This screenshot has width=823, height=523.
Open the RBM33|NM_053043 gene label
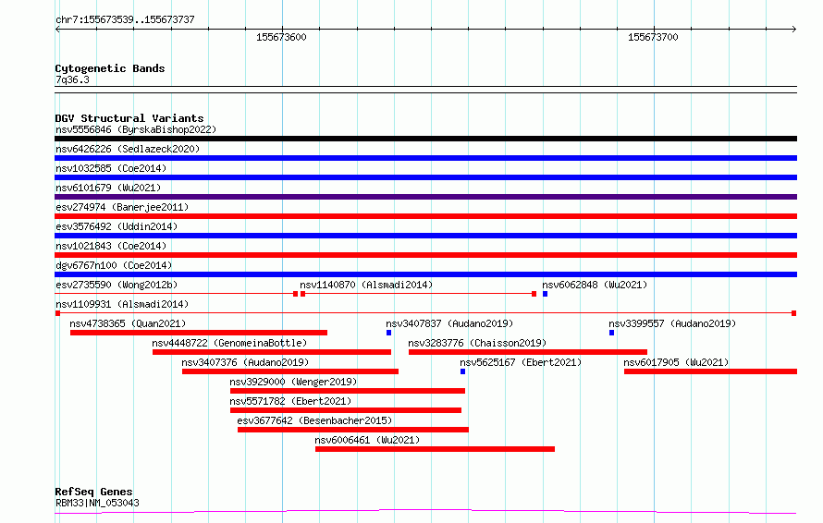(x=97, y=503)
